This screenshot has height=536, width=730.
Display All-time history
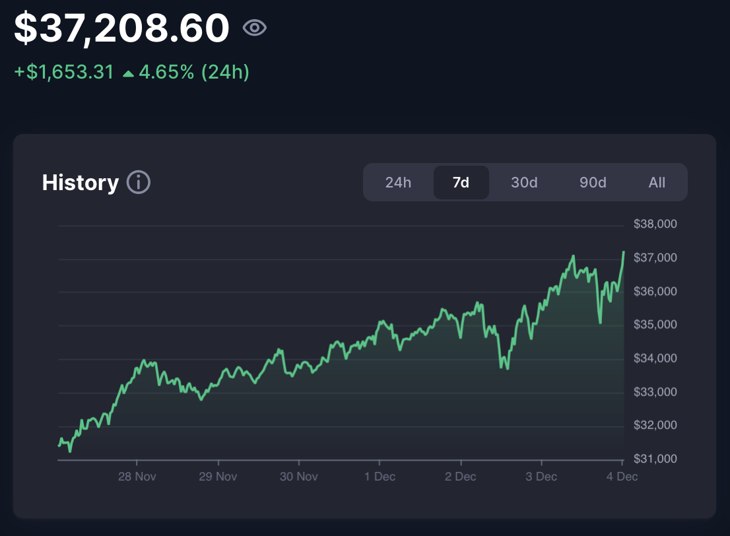[657, 183]
